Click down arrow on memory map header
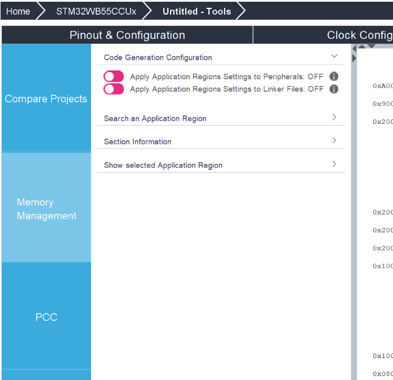This screenshot has width=393, height=380. pos(371,46)
